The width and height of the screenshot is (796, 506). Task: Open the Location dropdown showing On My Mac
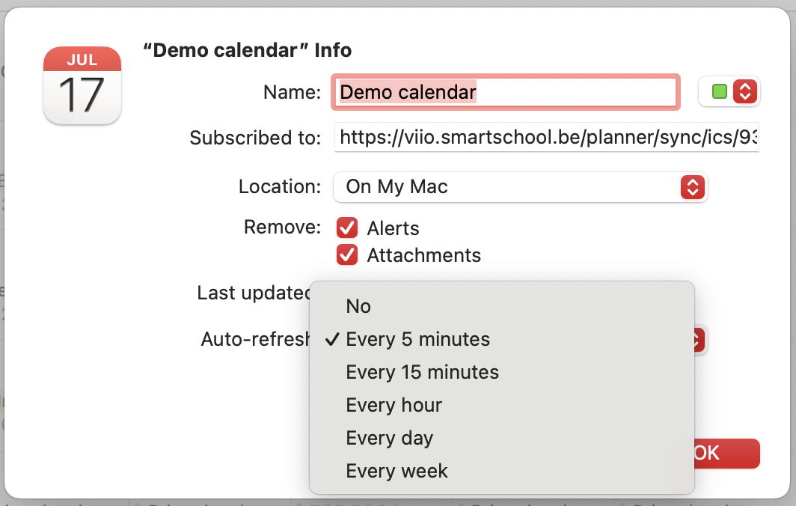pyautogui.click(x=521, y=187)
